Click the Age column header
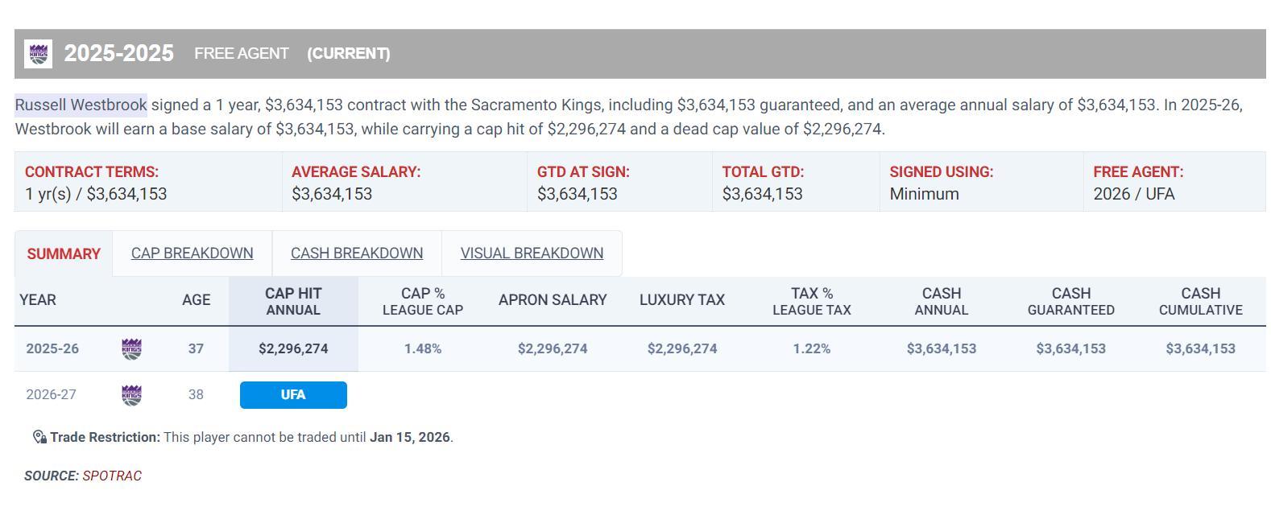Screen dimensions: 1271x511 196,300
